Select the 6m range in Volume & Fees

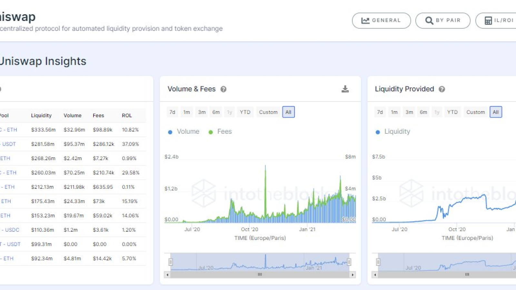point(216,112)
